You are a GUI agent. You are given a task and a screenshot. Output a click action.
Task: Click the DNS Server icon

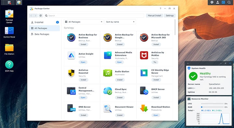[x=71, y=108]
